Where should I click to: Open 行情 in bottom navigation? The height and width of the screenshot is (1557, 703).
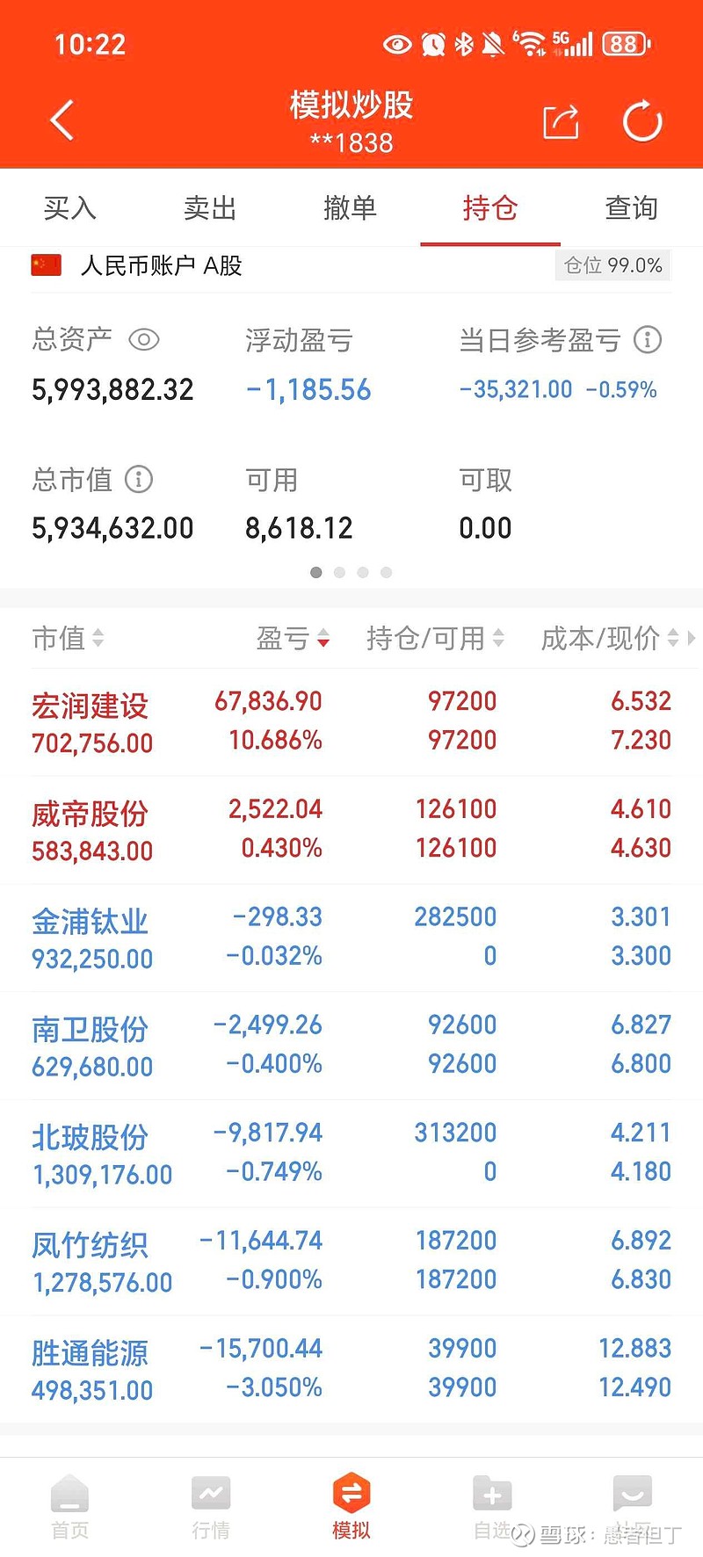pos(211,1506)
